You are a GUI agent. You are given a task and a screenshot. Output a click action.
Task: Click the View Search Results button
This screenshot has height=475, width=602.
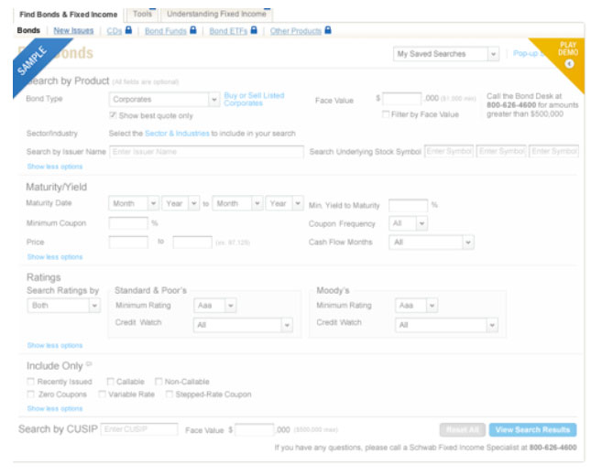pyautogui.click(x=531, y=429)
